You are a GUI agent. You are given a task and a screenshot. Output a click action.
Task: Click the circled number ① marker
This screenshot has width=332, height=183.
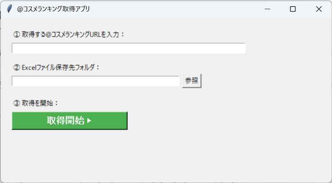click(x=16, y=34)
